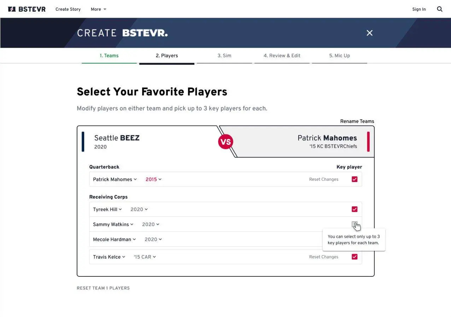Screen dimensions: 451x317
Task: Open the '15 CAR team dropdown
Action: click(145, 257)
